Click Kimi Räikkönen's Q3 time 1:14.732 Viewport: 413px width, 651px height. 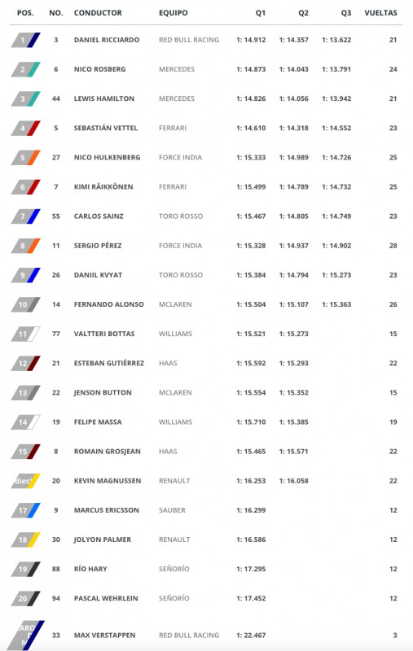click(336, 187)
